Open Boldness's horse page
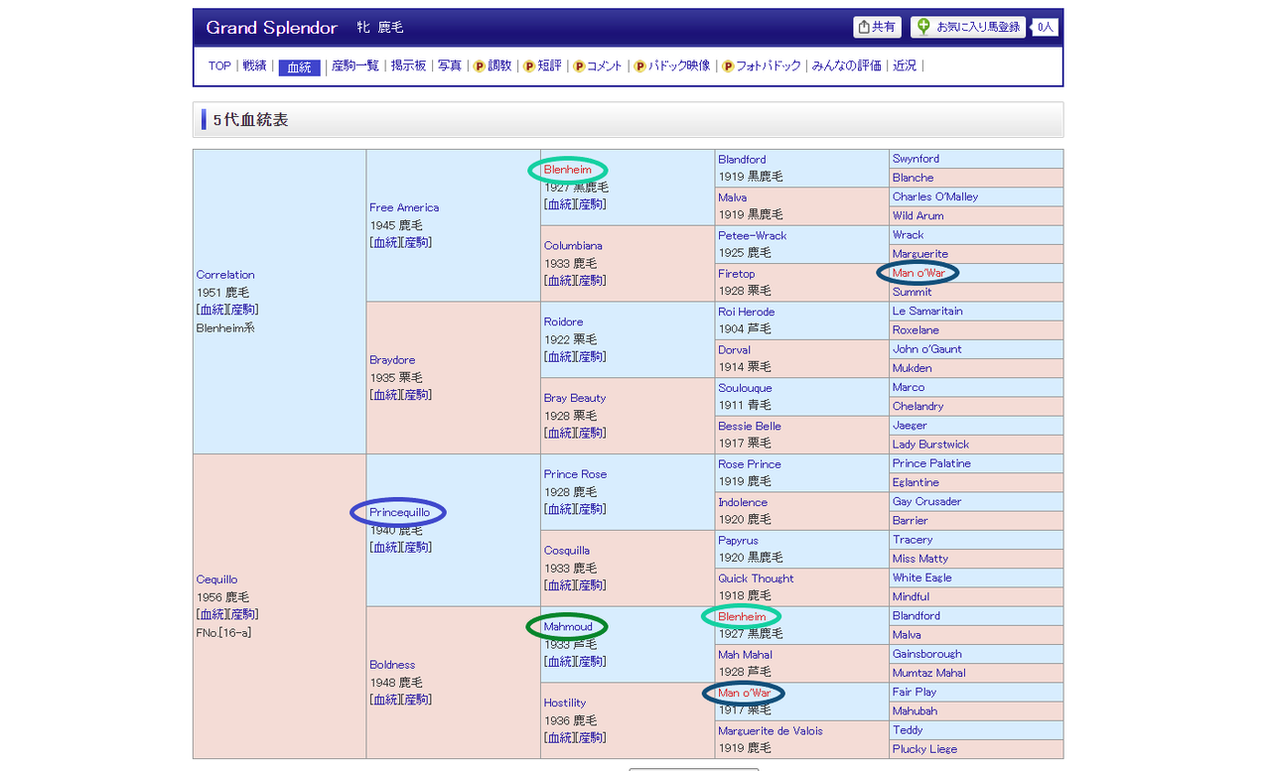 pos(392,665)
